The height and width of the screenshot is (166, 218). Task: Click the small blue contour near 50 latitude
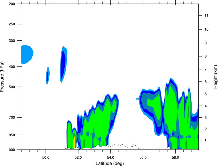pyautogui.click(x=48, y=76)
